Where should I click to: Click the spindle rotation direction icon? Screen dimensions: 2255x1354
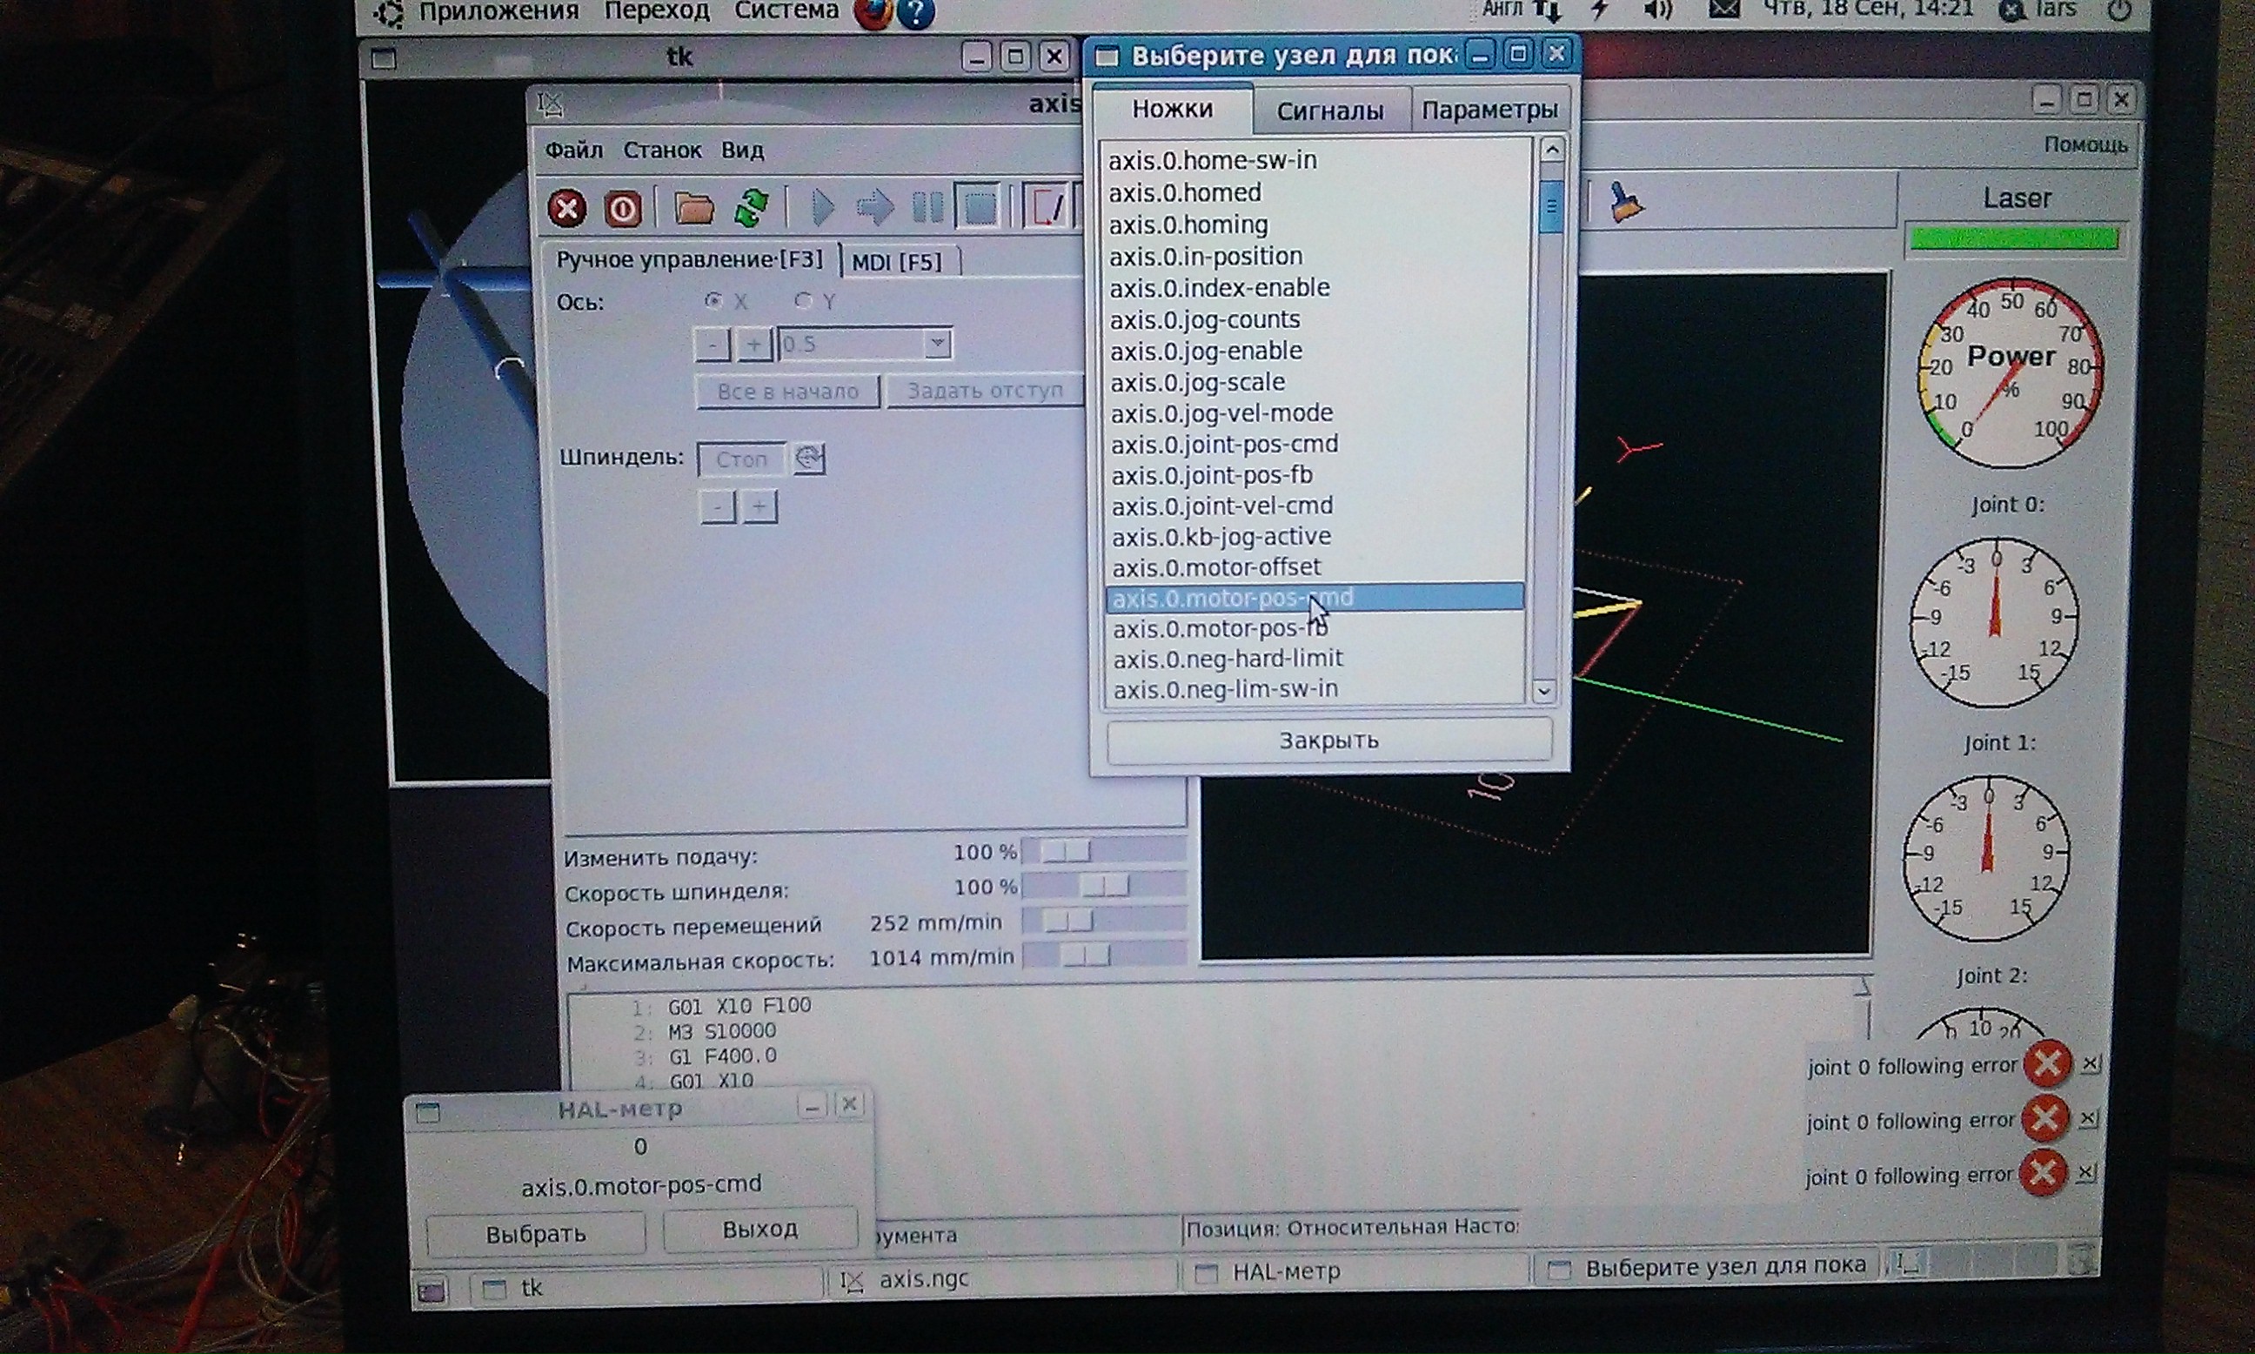(x=809, y=458)
